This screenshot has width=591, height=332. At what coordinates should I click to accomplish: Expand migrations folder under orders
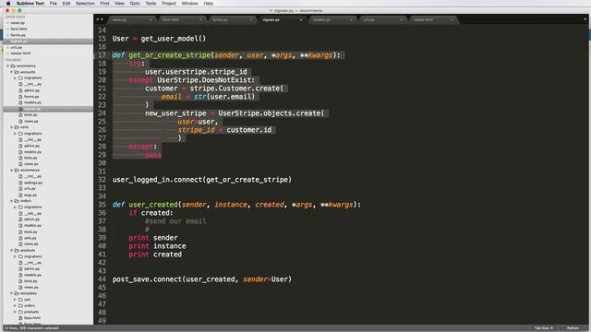(x=15, y=207)
